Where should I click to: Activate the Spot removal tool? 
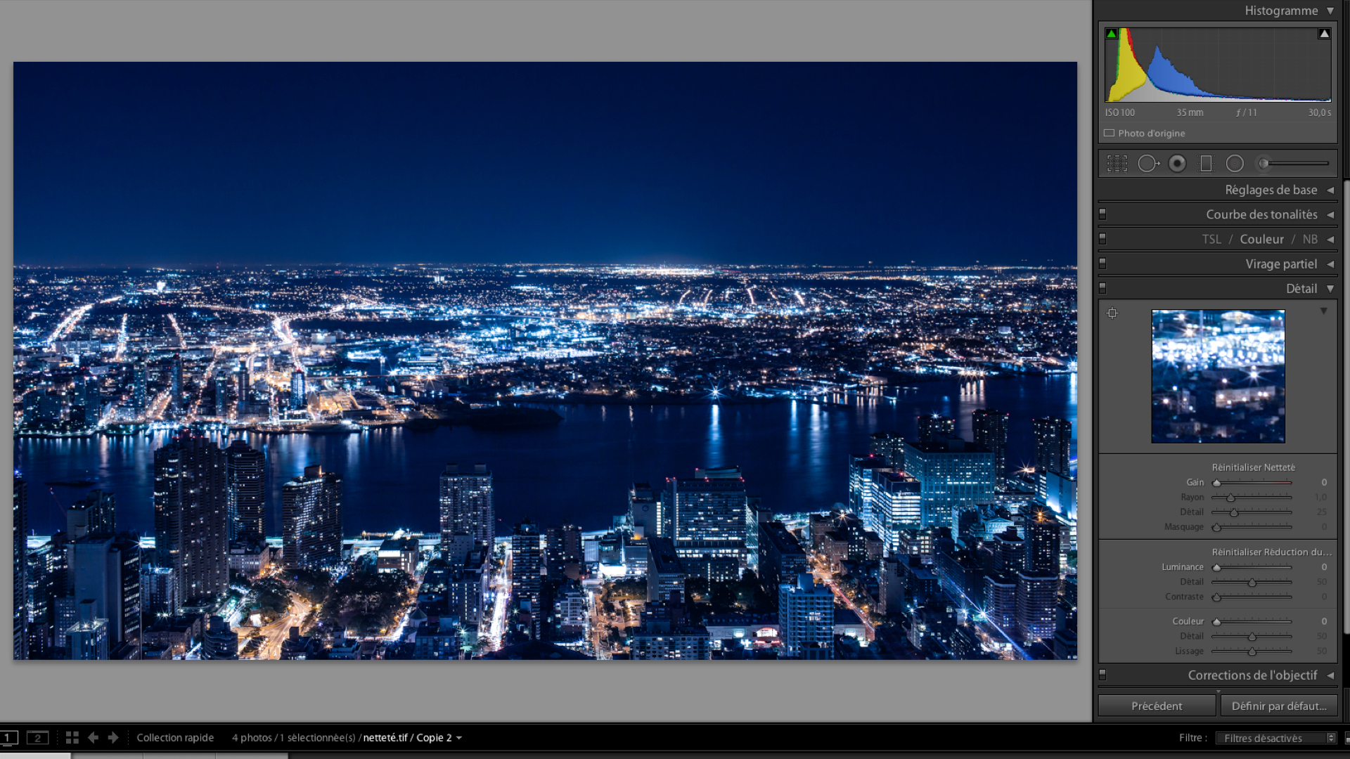(x=1147, y=164)
